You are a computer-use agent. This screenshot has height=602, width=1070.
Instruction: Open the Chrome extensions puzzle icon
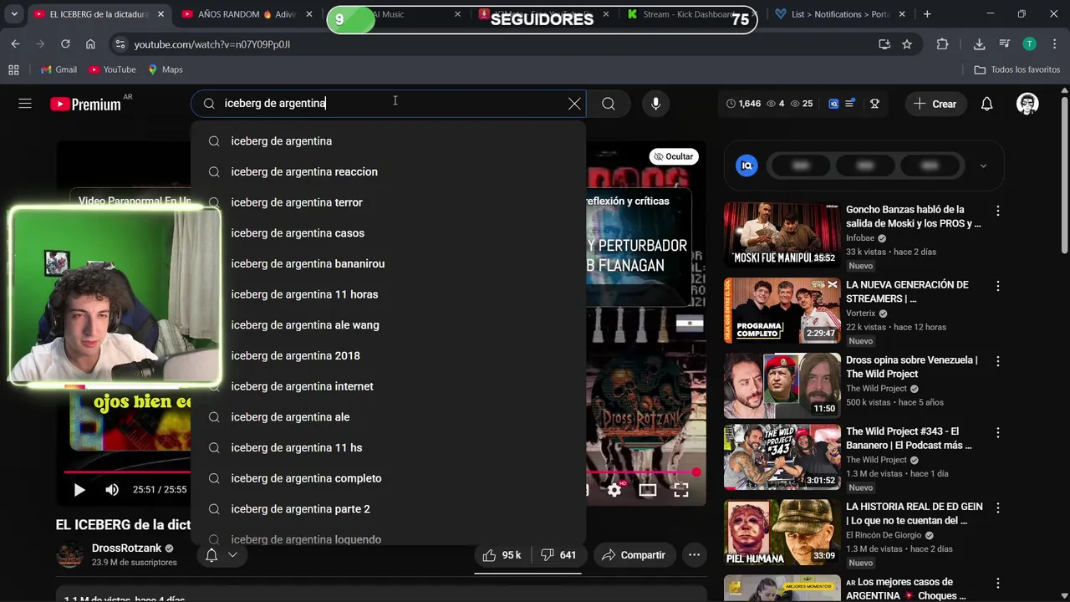tap(943, 44)
